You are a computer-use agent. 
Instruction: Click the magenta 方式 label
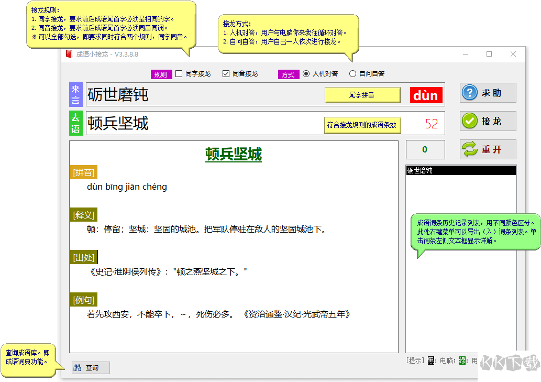[x=289, y=73]
